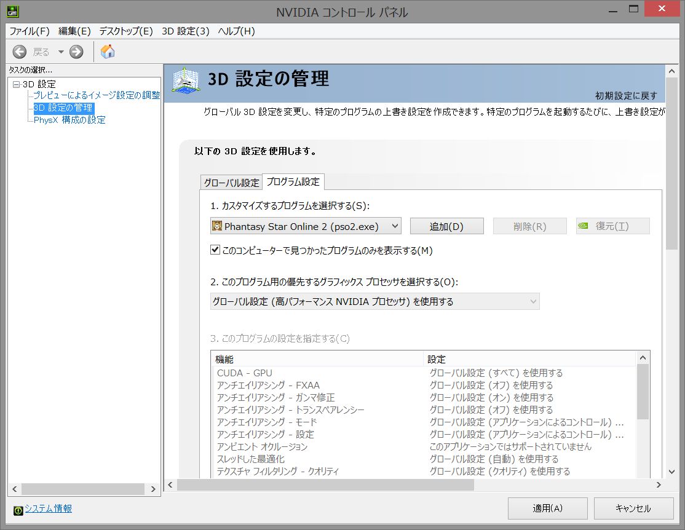Collapse the 3D 設定 tree node
This screenshot has height=530, width=685.
(x=16, y=84)
